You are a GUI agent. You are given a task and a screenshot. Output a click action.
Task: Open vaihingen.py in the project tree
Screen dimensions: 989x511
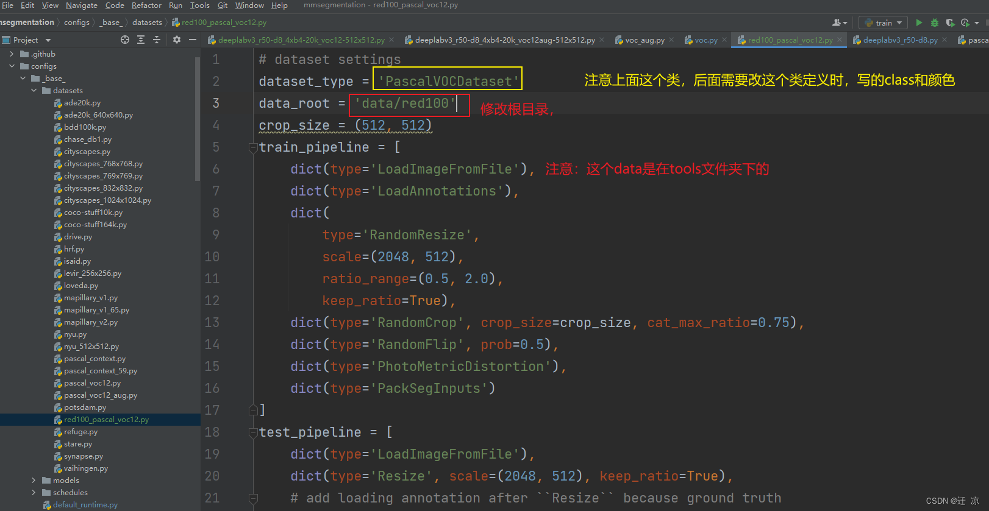point(86,468)
